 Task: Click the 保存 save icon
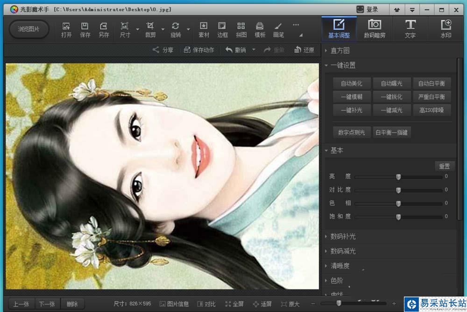85,29
